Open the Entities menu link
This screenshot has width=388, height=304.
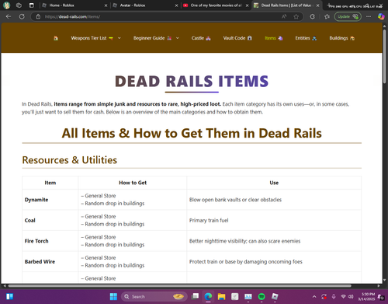pyautogui.click(x=306, y=38)
